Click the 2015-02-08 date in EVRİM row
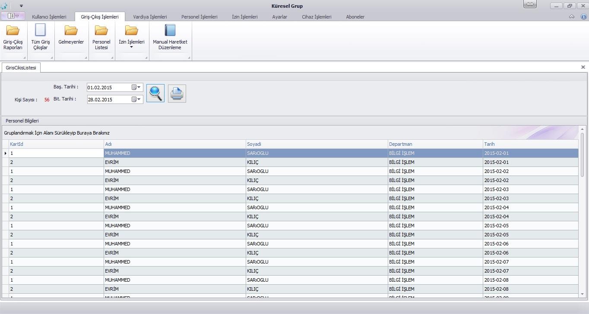The image size is (589, 314). [531, 289]
